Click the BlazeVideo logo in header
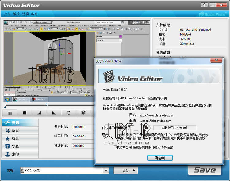 coord(213,14)
